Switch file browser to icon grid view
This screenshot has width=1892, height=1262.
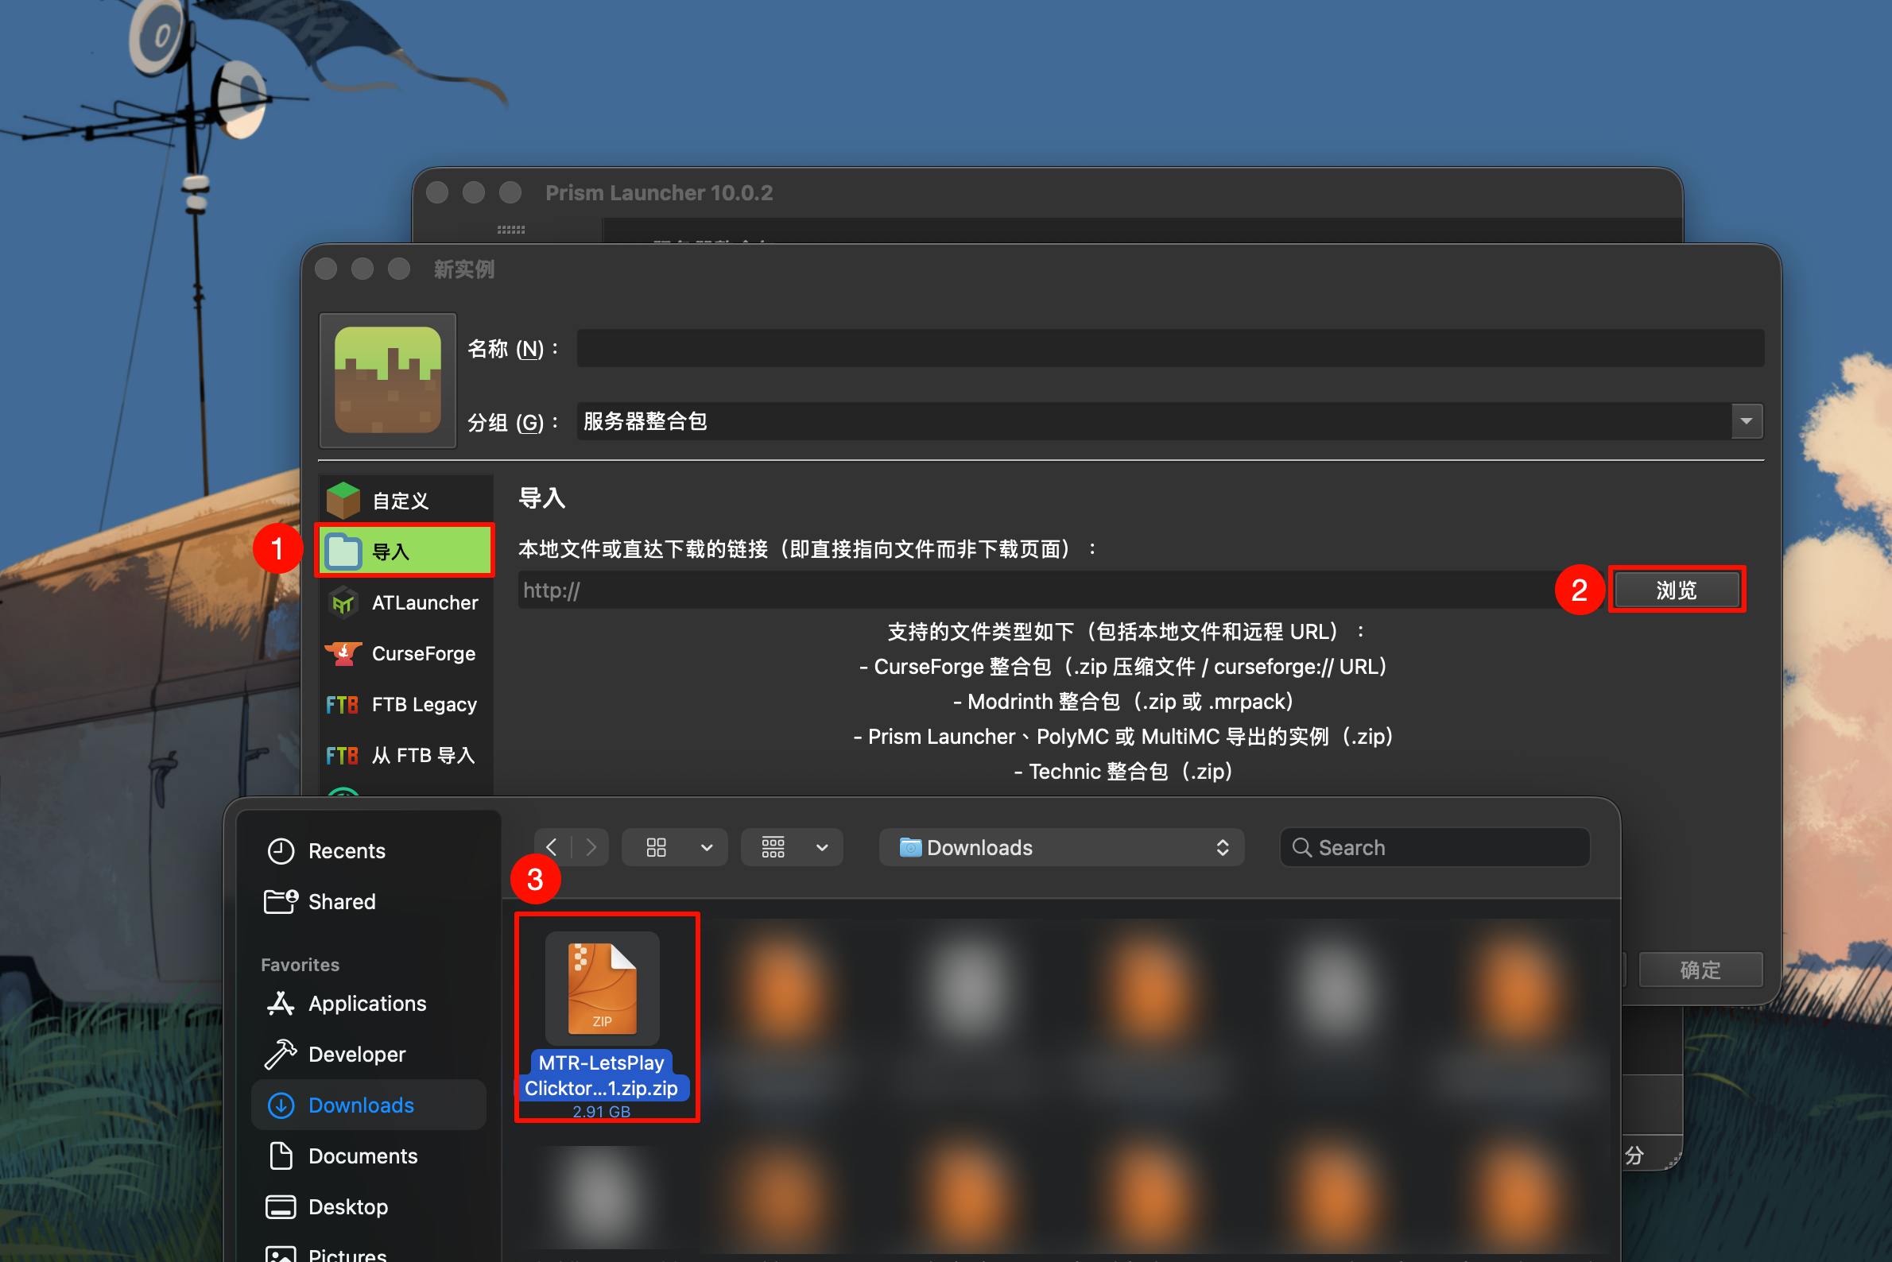point(655,846)
